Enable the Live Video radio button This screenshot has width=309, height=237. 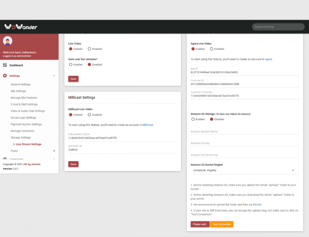click(70, 49)
